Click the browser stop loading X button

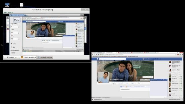coord(96,55)
